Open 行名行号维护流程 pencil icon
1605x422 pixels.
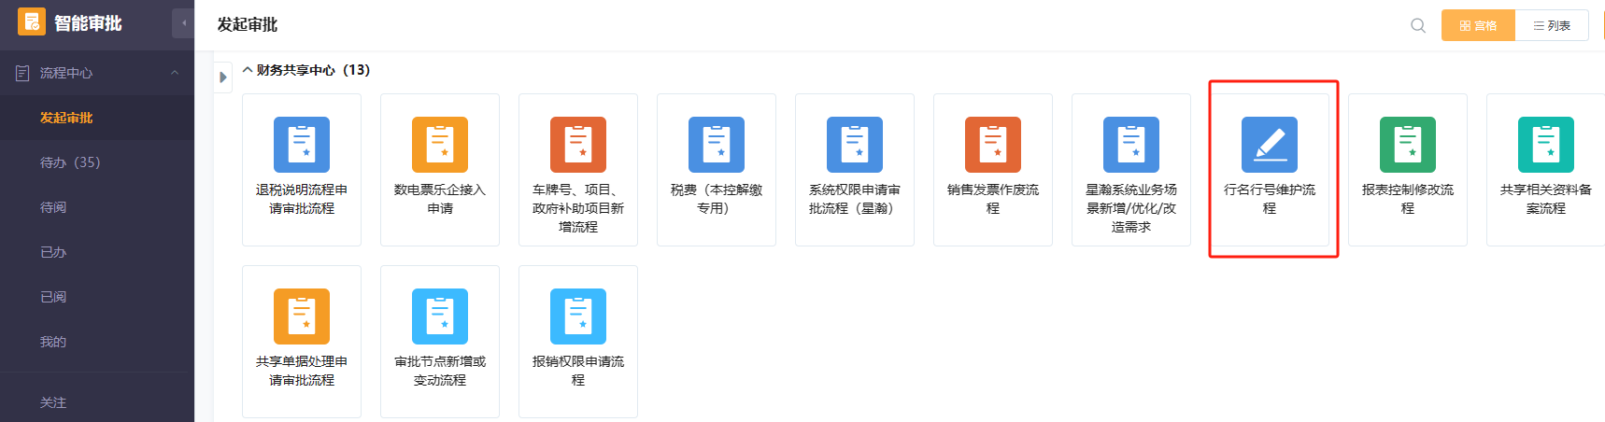click(1270, 145)
